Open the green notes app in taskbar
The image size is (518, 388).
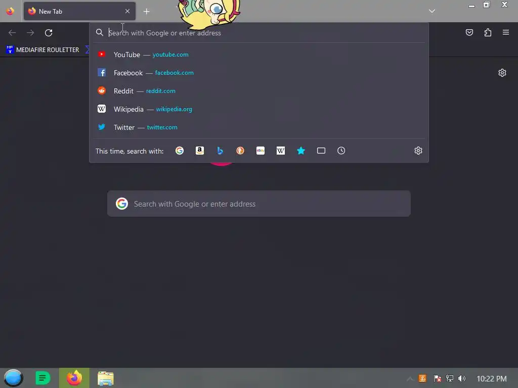[42, 378]
